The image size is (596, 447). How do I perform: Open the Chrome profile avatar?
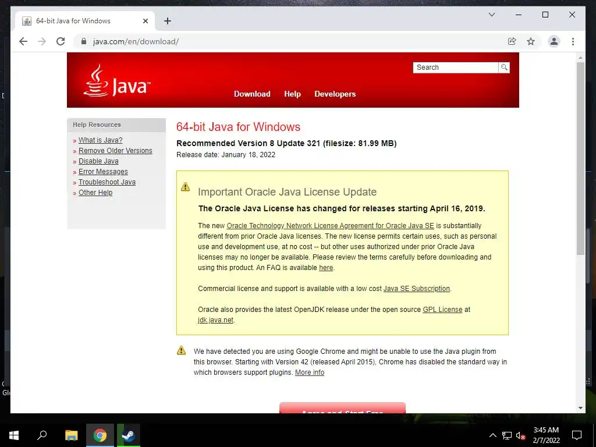[554, 41]
